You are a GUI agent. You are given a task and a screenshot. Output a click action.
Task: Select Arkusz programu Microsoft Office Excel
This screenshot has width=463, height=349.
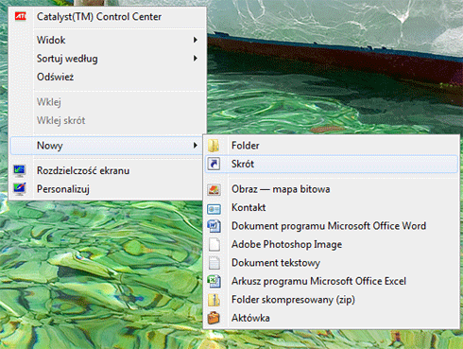[x=332, y=281]
